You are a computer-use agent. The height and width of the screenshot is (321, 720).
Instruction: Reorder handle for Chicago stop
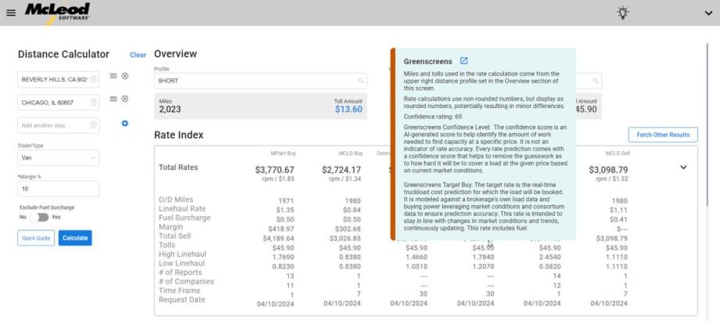tap(113, 99)
